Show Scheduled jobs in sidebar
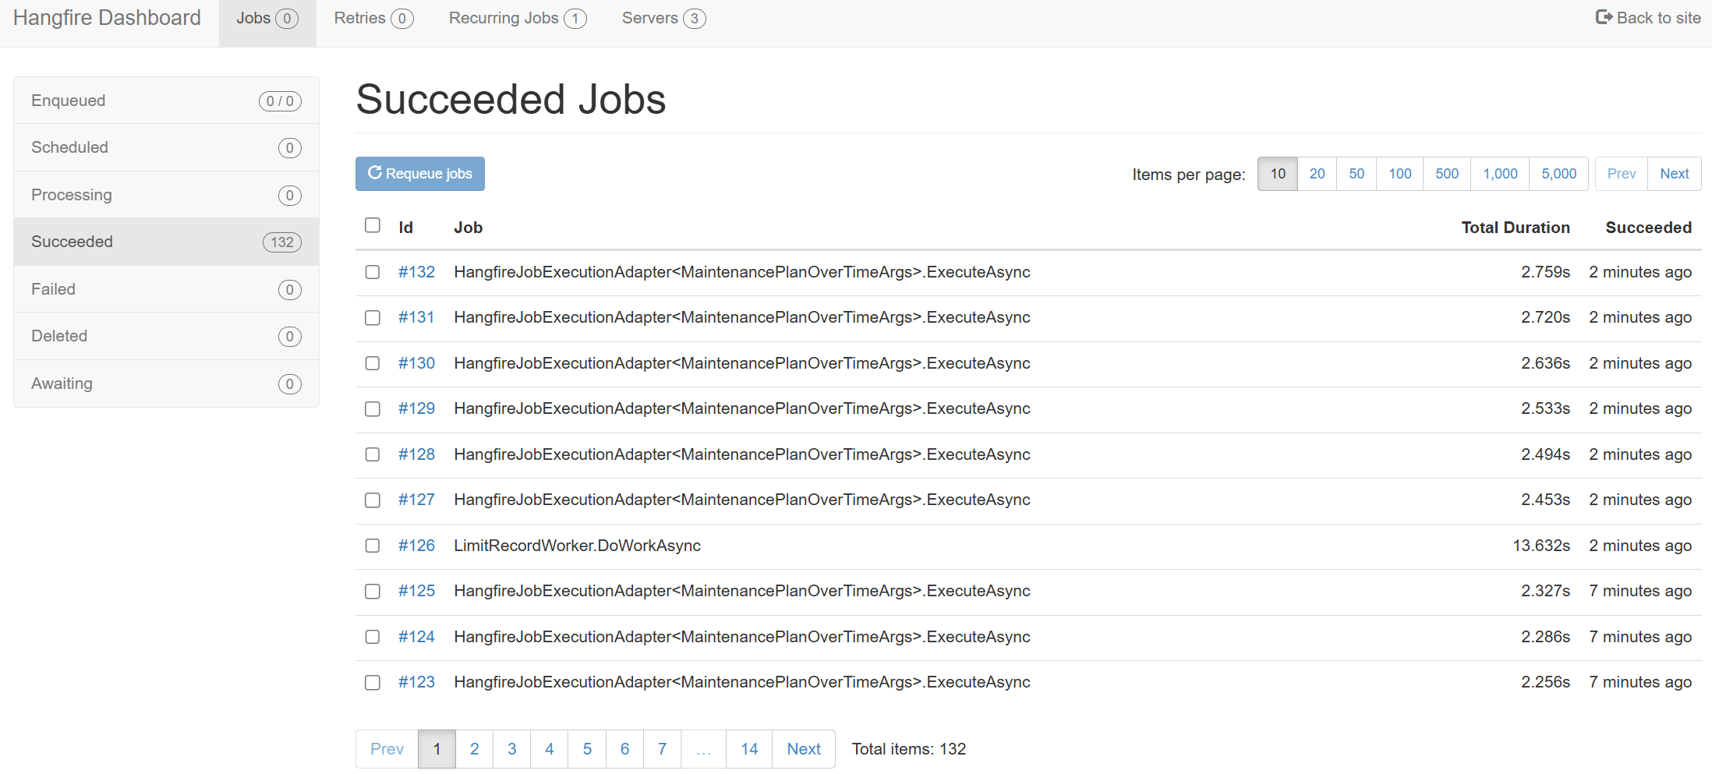Image resolution: width=1712 pixels, height=774 pixels. pos(166,147)
